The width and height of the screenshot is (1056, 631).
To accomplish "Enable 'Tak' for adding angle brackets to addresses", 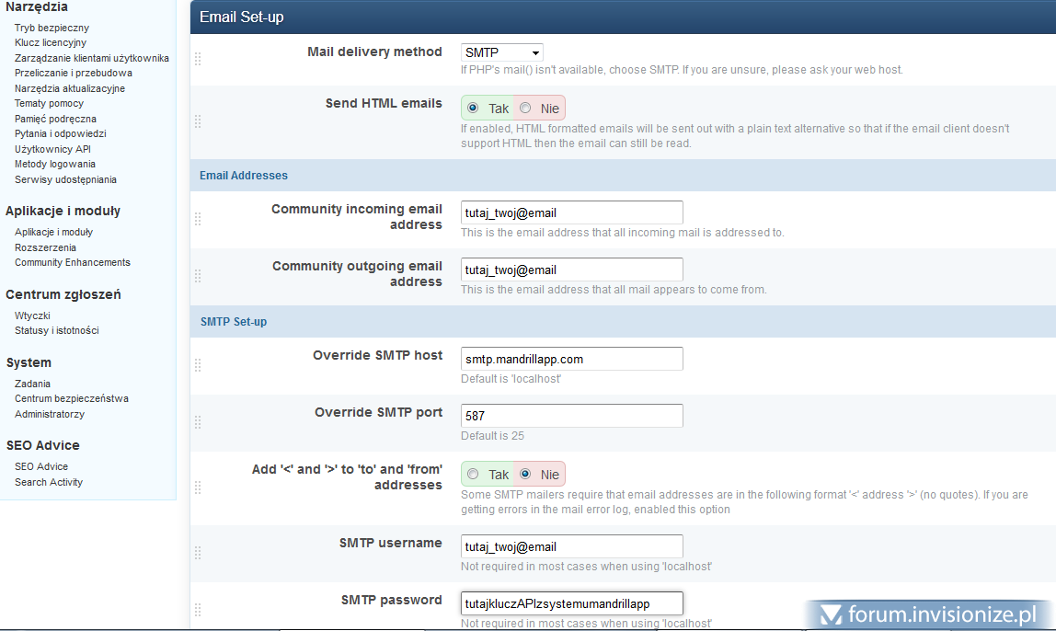I will pyautogui.click(x=474, y=475).
